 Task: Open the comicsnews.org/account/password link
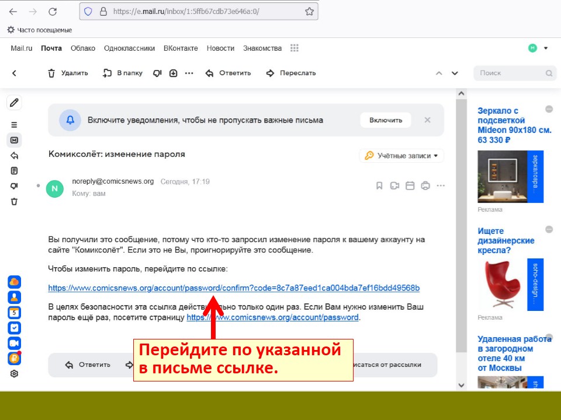click(273, 317)
